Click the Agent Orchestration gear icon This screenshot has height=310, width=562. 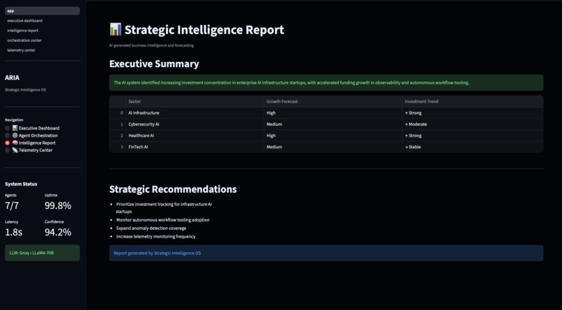[15, 136]
